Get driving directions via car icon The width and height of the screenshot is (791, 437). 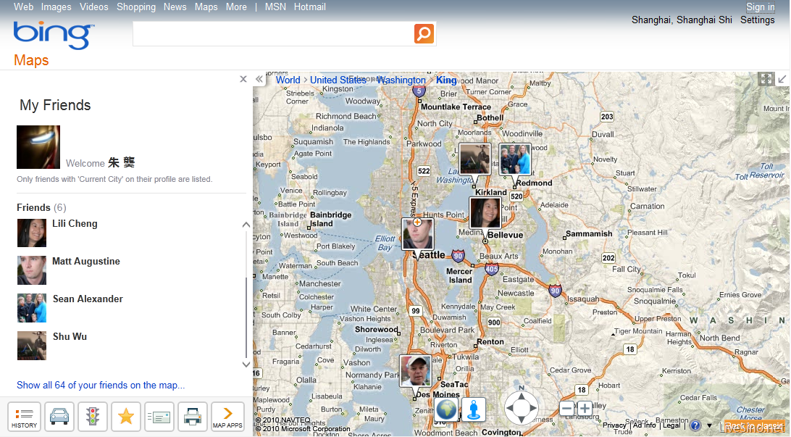pyautogui.click(x=59, y=417)
